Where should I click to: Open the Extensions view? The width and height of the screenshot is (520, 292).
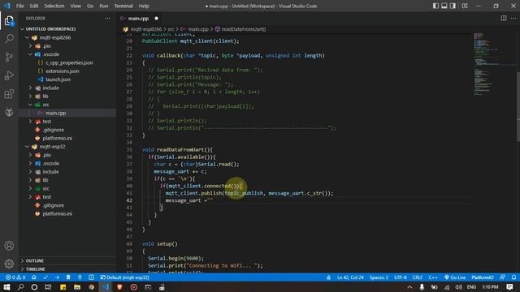coord(9,94)
